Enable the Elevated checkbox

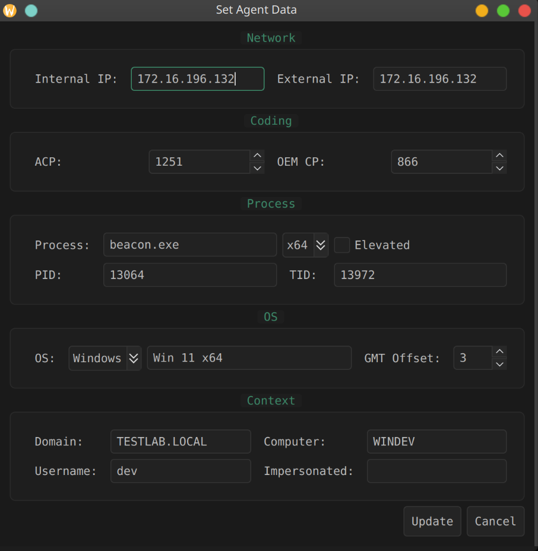tap(342, 245)
